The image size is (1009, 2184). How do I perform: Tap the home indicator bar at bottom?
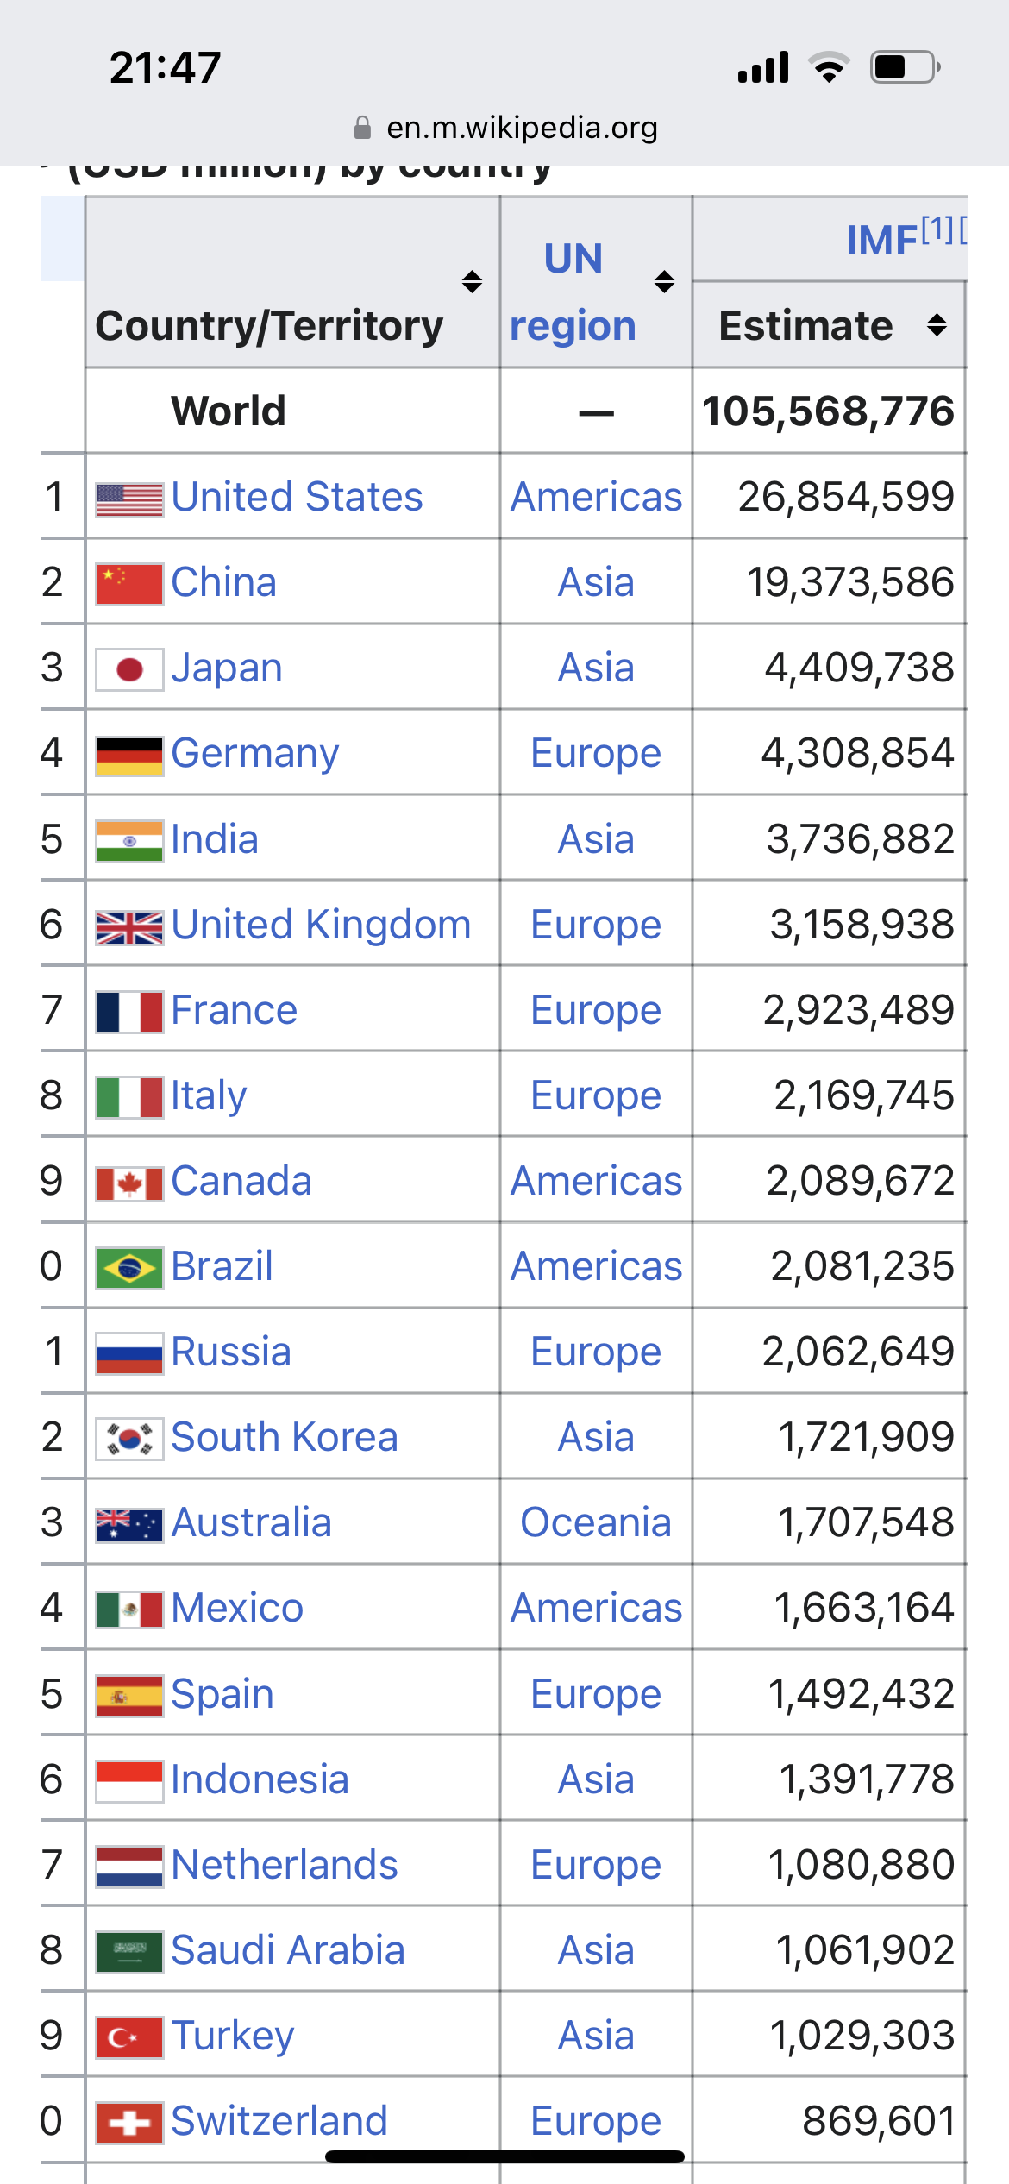coord(504,2157)
